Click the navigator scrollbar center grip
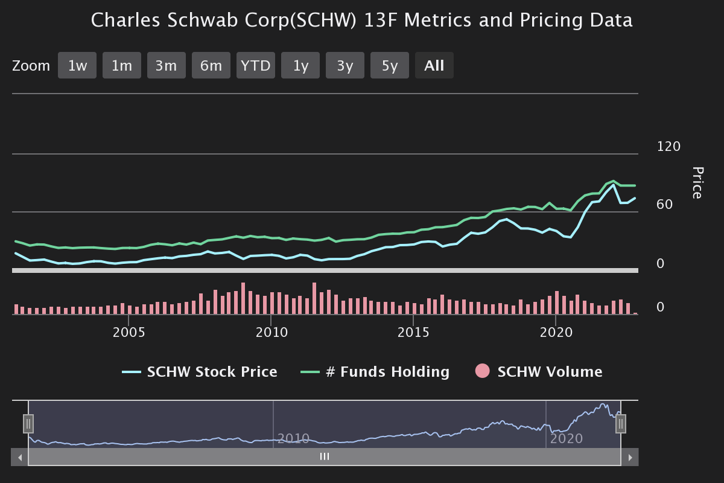Screen dimensions: 724x483 [x=325, y=457]
